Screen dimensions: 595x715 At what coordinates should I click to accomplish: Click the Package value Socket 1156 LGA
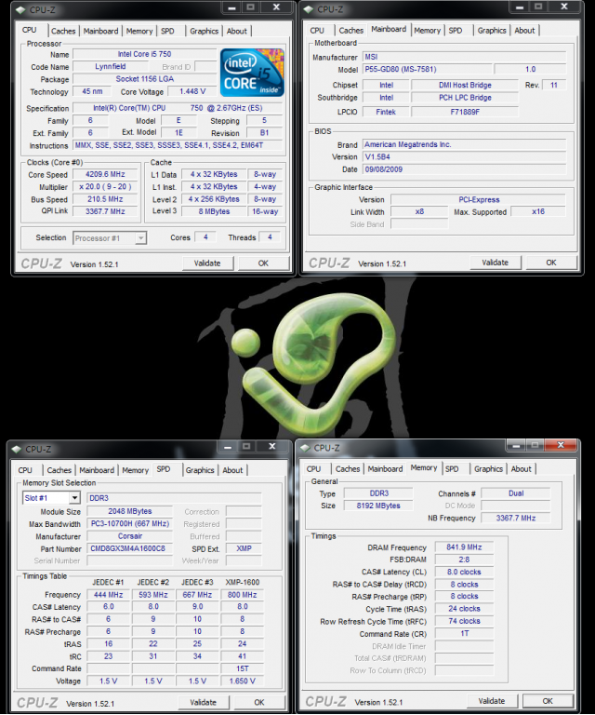tap(144, 79)
